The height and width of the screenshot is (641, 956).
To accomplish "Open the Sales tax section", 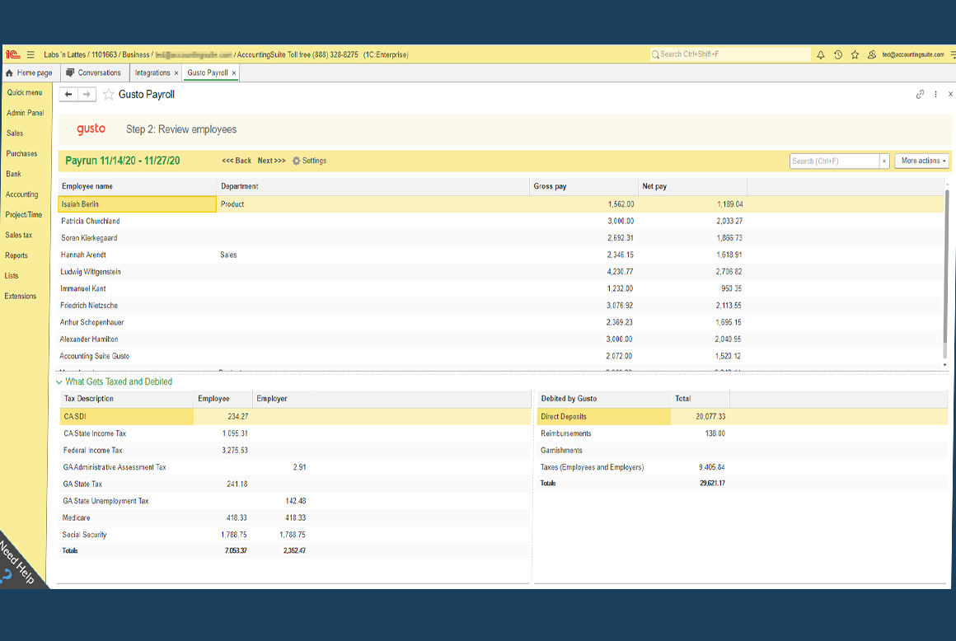I will click(18, 235).
